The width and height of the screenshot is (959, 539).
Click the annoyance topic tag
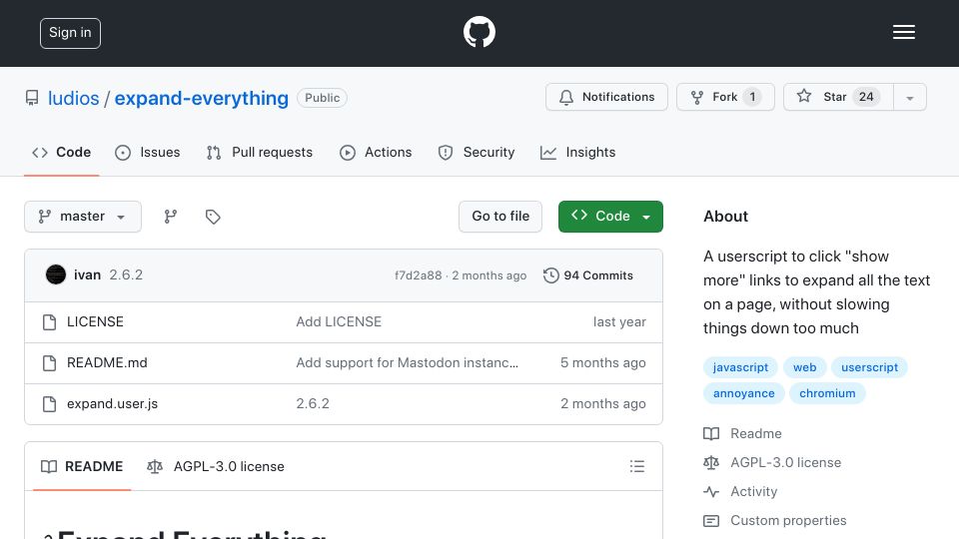click(743, 393)
